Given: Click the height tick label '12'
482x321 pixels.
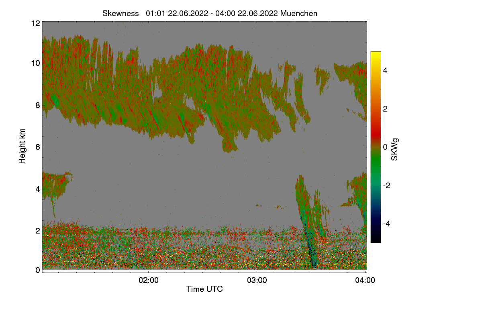Looking at the screenshot, I should tap(35, 24).
